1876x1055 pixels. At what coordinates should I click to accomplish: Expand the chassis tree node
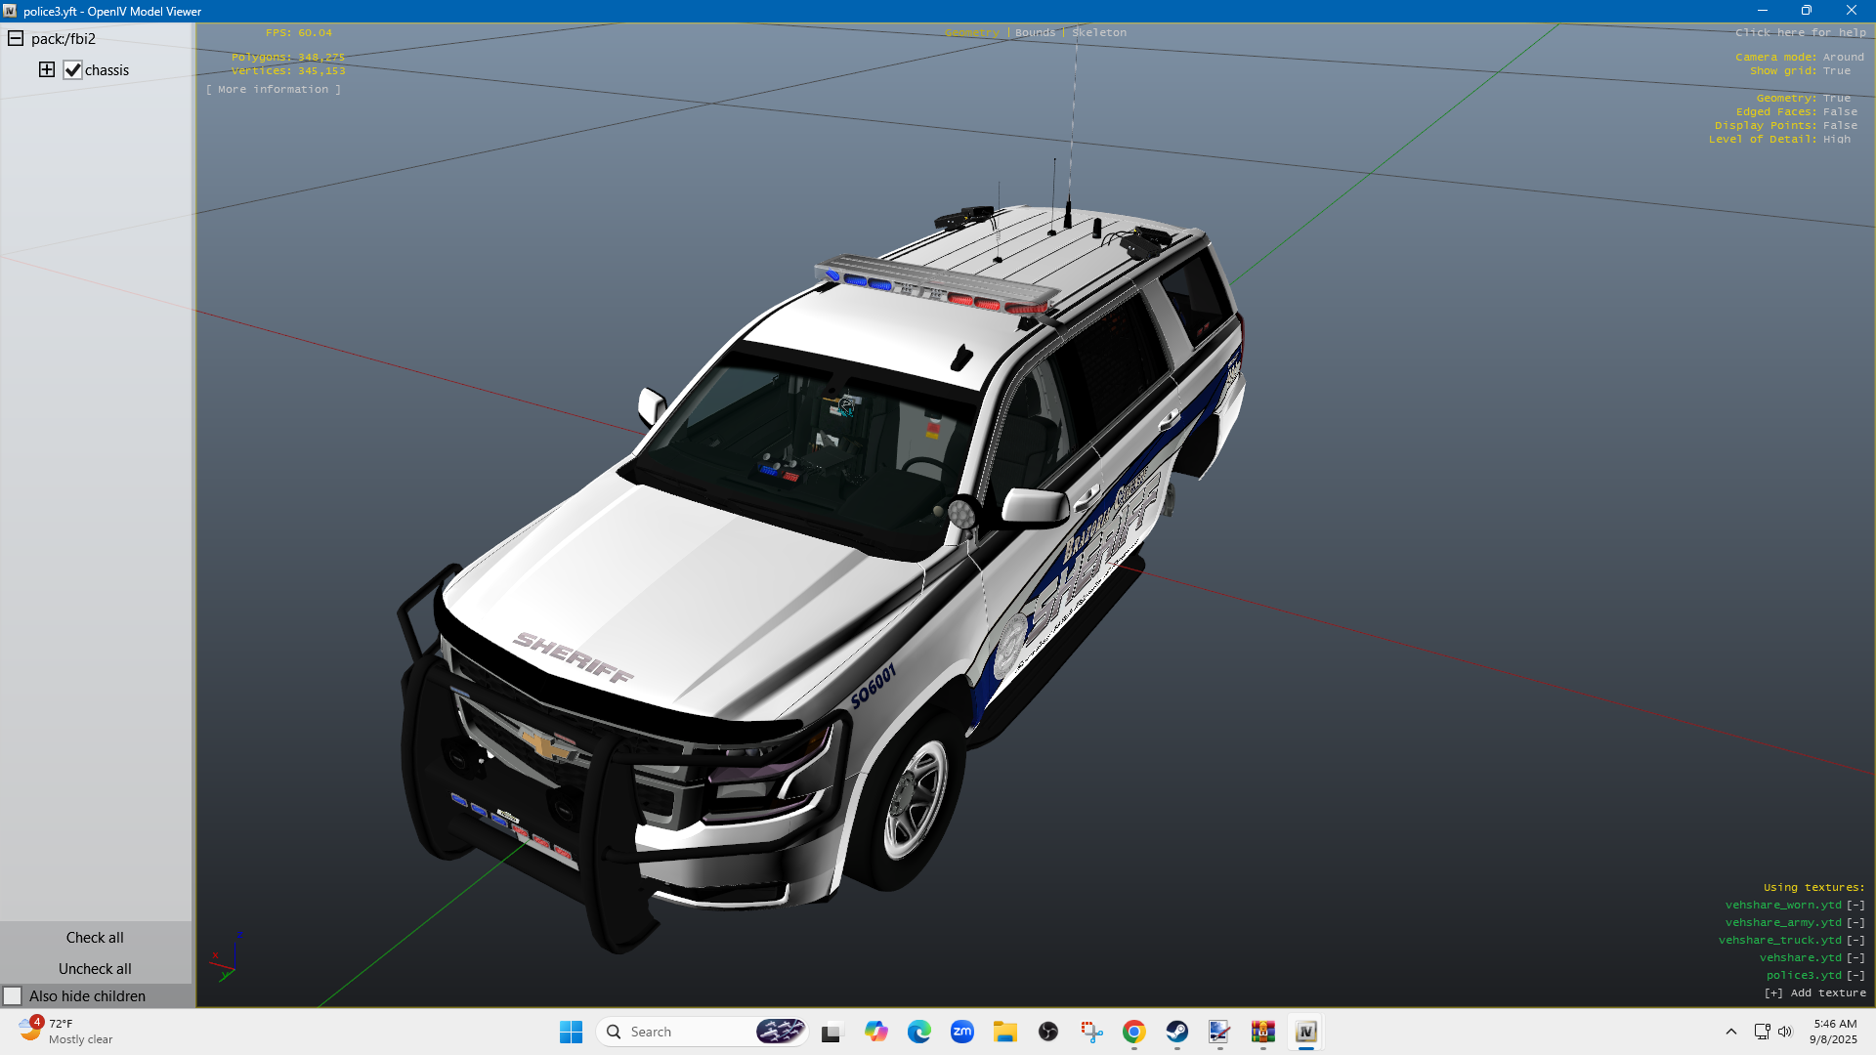click(47, 69)
